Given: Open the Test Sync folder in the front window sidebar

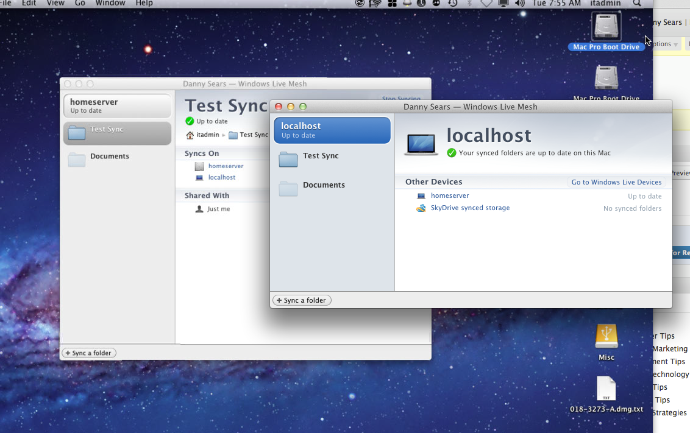Looking at the screenshot, I should [332, 158].
